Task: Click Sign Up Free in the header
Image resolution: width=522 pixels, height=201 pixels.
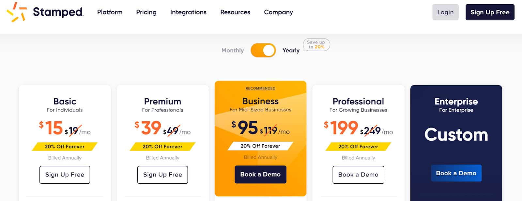Action: 490,12
